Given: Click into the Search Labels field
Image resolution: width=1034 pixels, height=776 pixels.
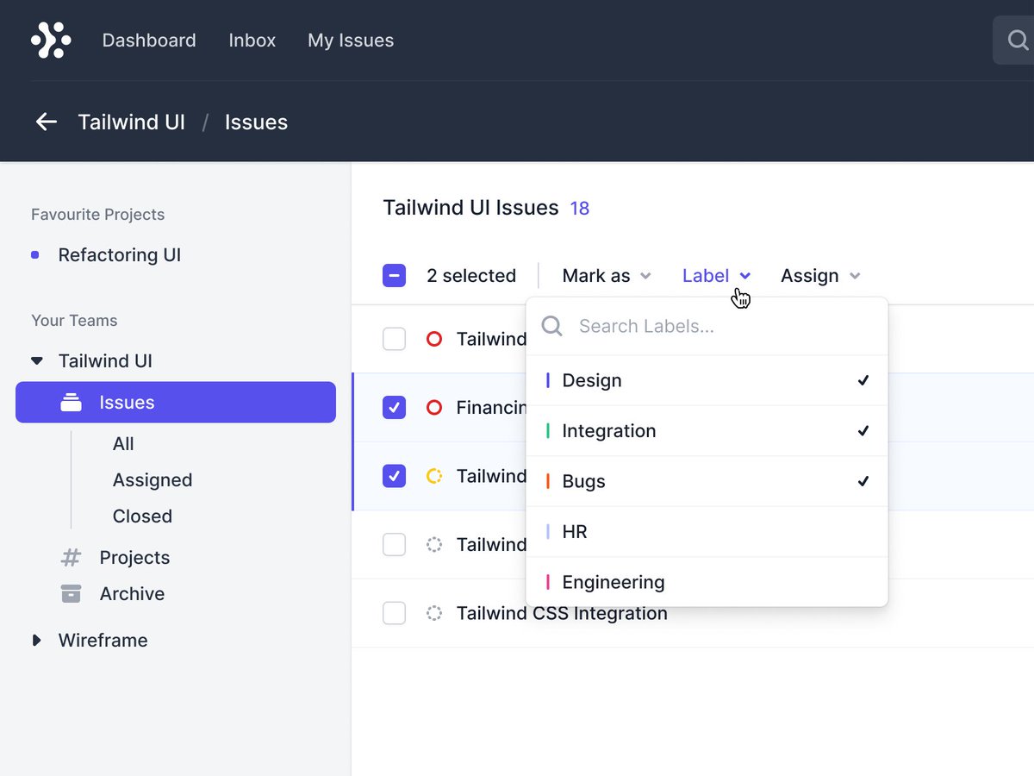Looking at the screenshot, I should [707, 326].
